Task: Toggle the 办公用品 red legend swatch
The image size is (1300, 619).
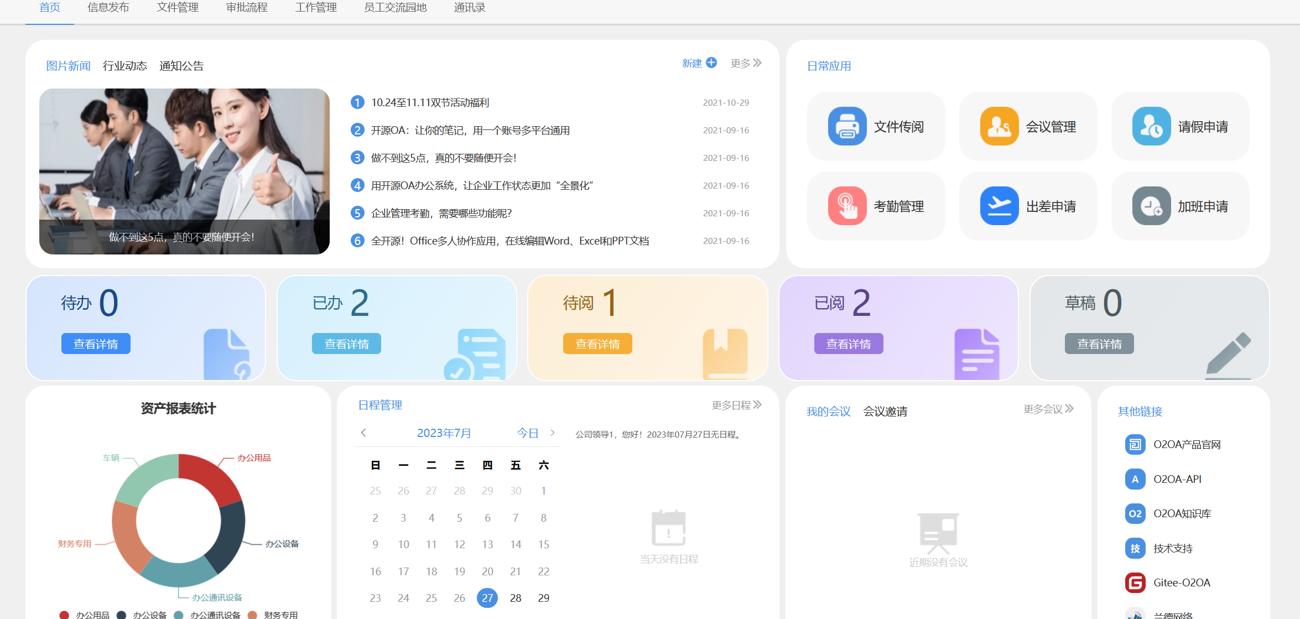Action: coord(65,615)
